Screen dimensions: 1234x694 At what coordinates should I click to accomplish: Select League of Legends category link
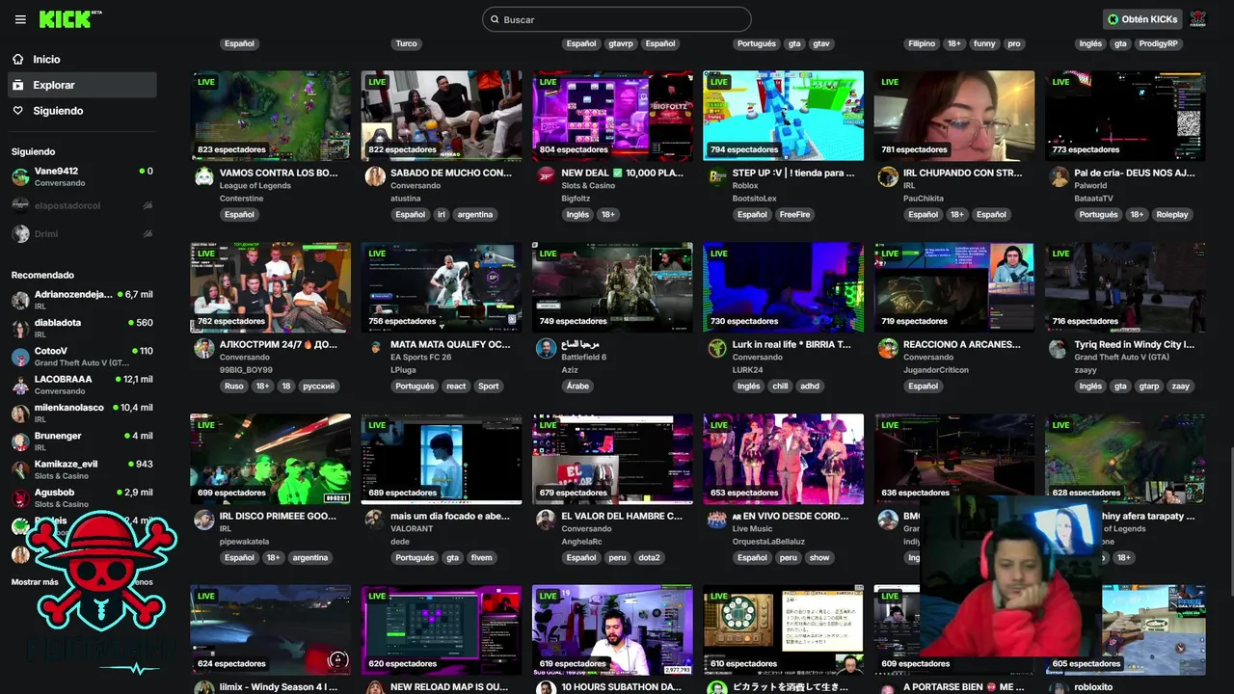tap(255, 186)
